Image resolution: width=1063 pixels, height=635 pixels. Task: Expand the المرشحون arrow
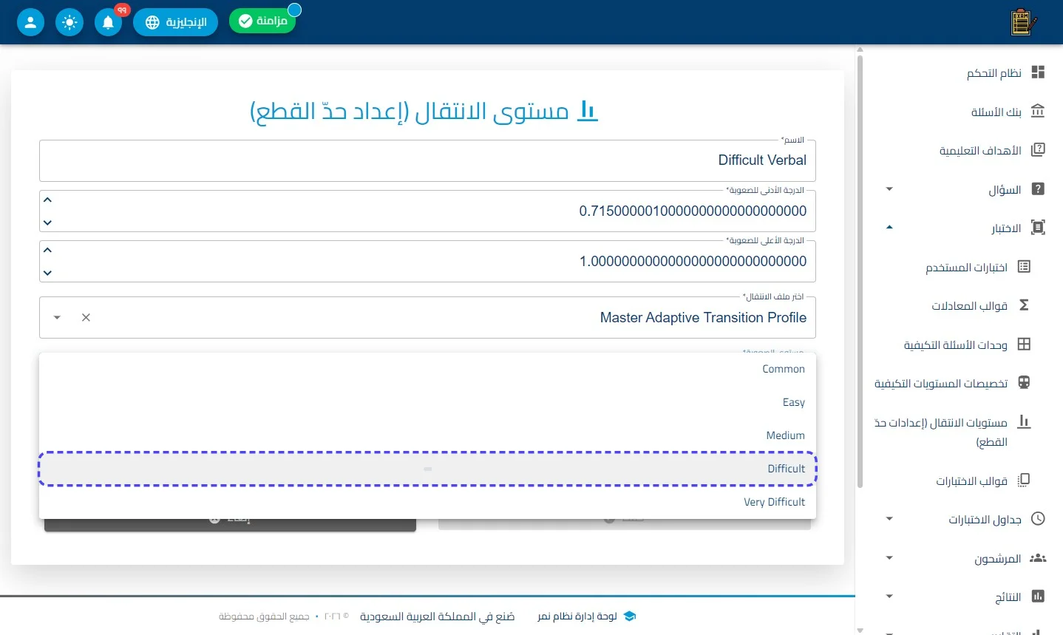pos(889,558)
